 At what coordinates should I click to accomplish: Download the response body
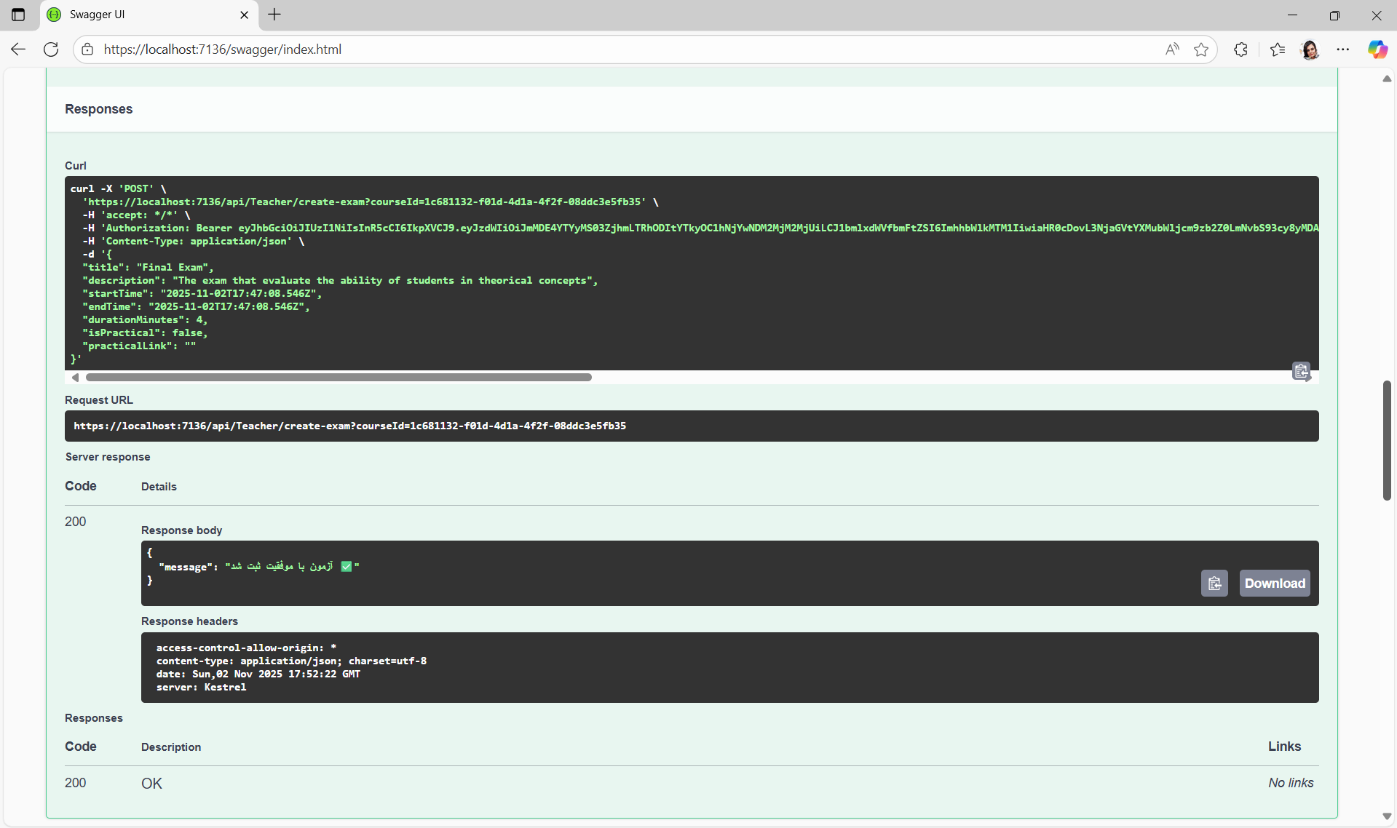(x=1274, y=584)
